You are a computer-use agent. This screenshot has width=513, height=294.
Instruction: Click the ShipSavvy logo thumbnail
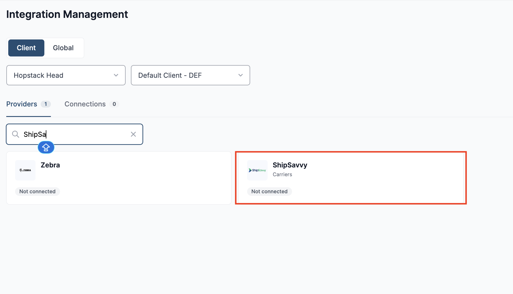point(257,170)
